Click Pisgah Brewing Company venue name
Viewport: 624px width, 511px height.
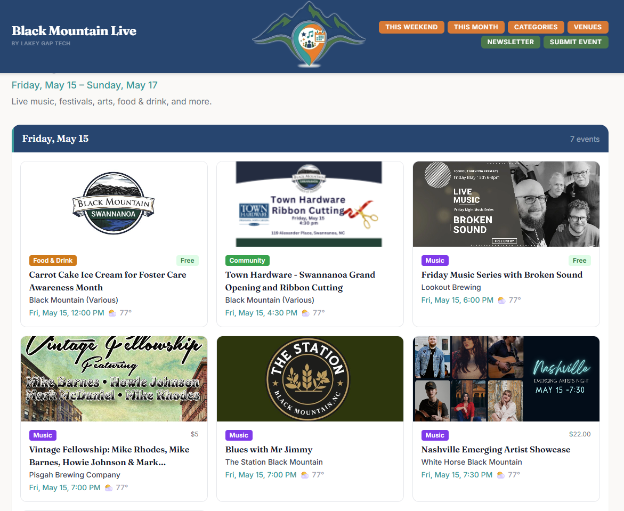pyautogui.click(x=75, y=475)
